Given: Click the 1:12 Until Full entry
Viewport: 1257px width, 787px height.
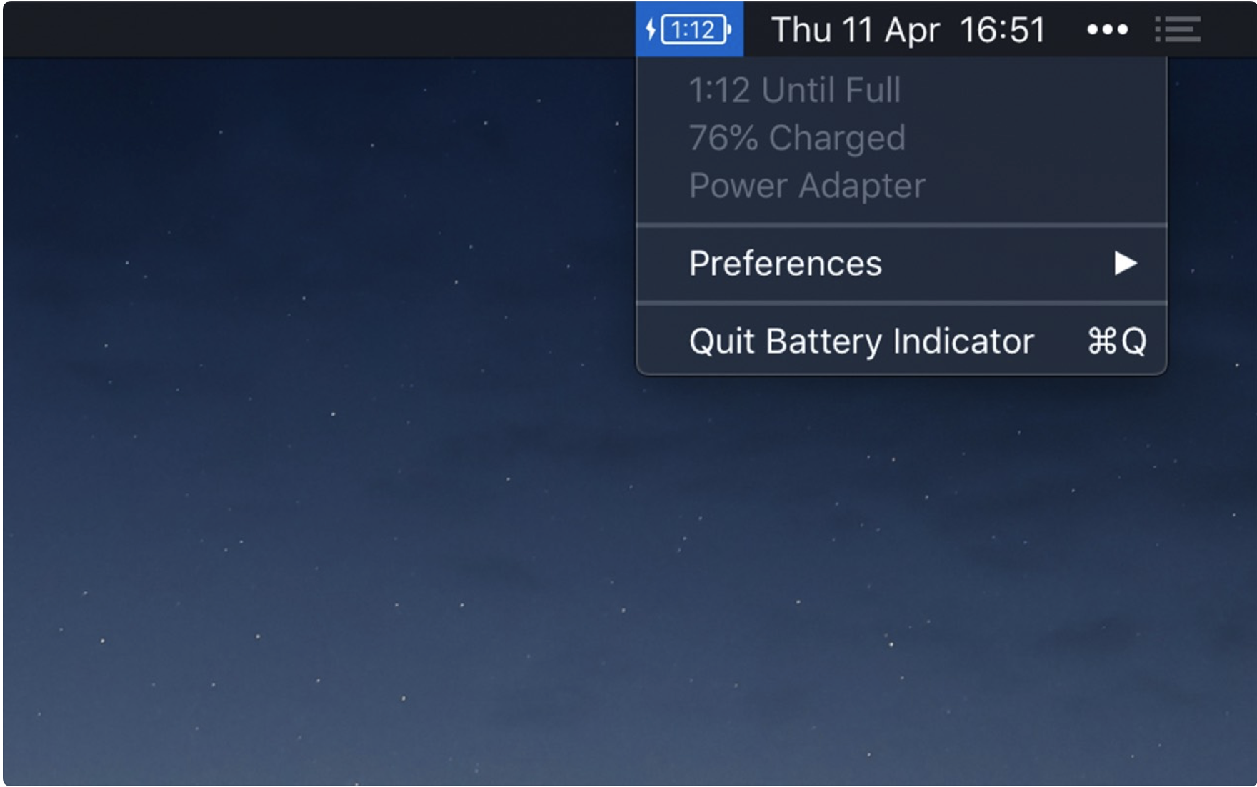Looking at the screenshot, I should tap(795, 90).
